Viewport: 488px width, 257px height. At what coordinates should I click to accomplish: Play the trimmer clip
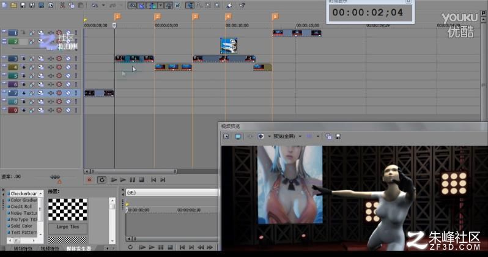[152, 247]
